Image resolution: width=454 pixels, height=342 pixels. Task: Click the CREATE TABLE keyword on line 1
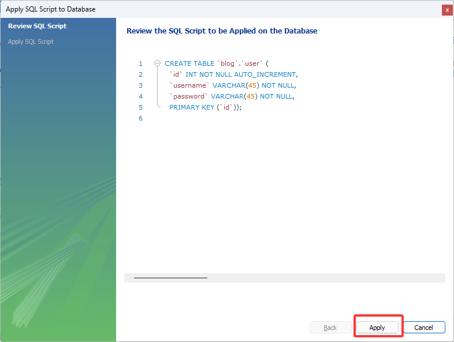[189, 63]
